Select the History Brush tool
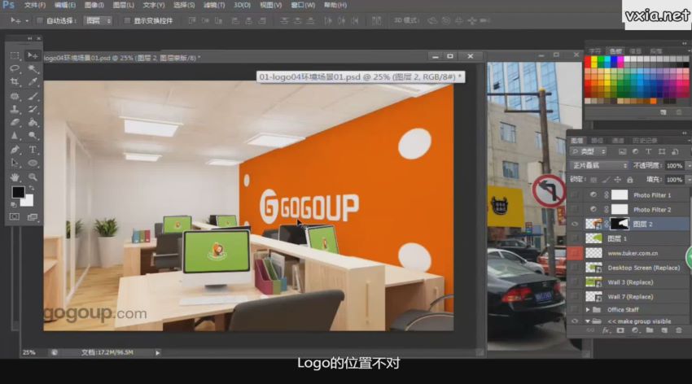This screenshot has height=384, width=692. 33,109
